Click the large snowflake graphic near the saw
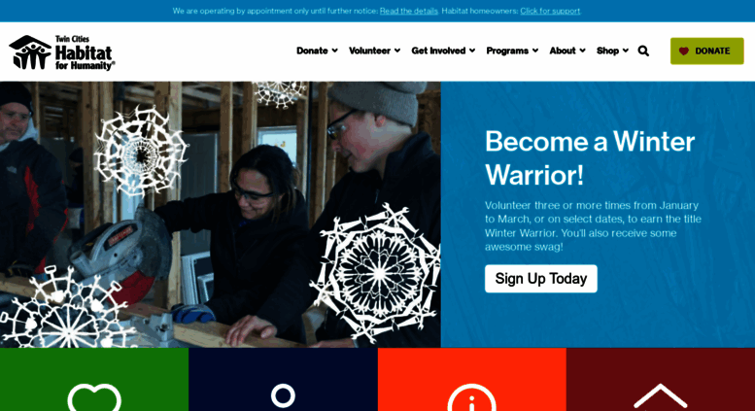755x411 pixels. click(x=140, y=152)
